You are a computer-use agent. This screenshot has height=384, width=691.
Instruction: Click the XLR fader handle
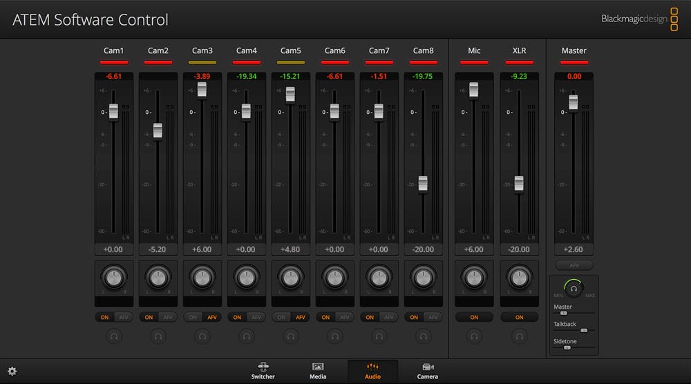519,184
